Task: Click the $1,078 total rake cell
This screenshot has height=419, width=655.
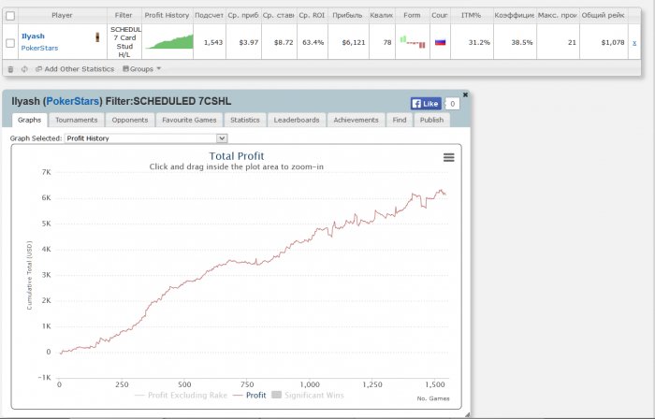Action: click(604, 42)
